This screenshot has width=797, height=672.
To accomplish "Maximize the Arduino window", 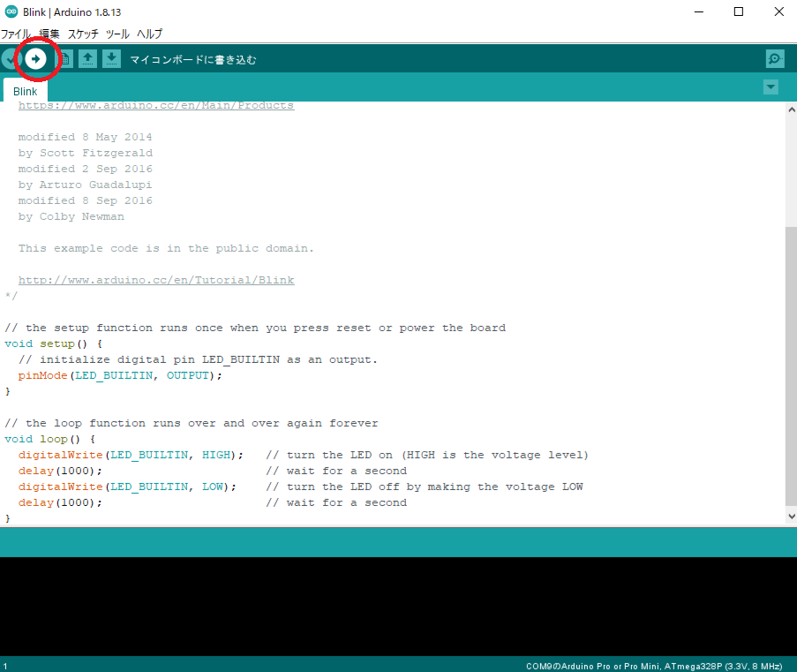I will pyautogui.click(x=739, y=11).
